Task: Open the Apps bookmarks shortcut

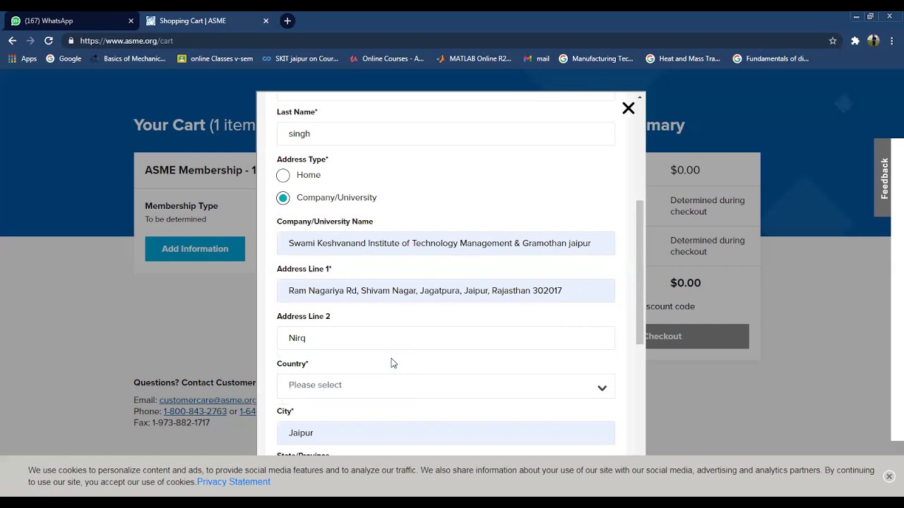Action: point(23,59)
